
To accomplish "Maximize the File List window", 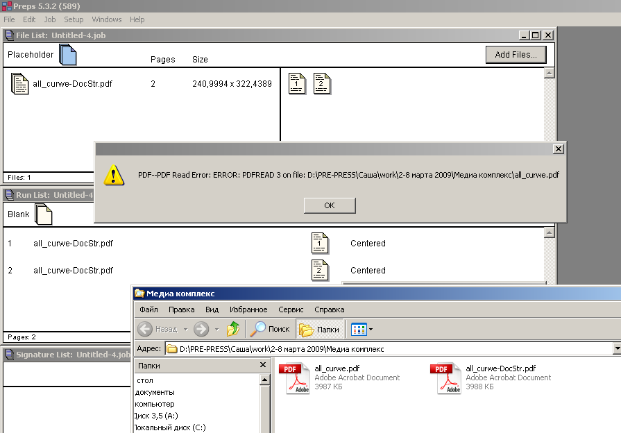I will pos(536,35).
